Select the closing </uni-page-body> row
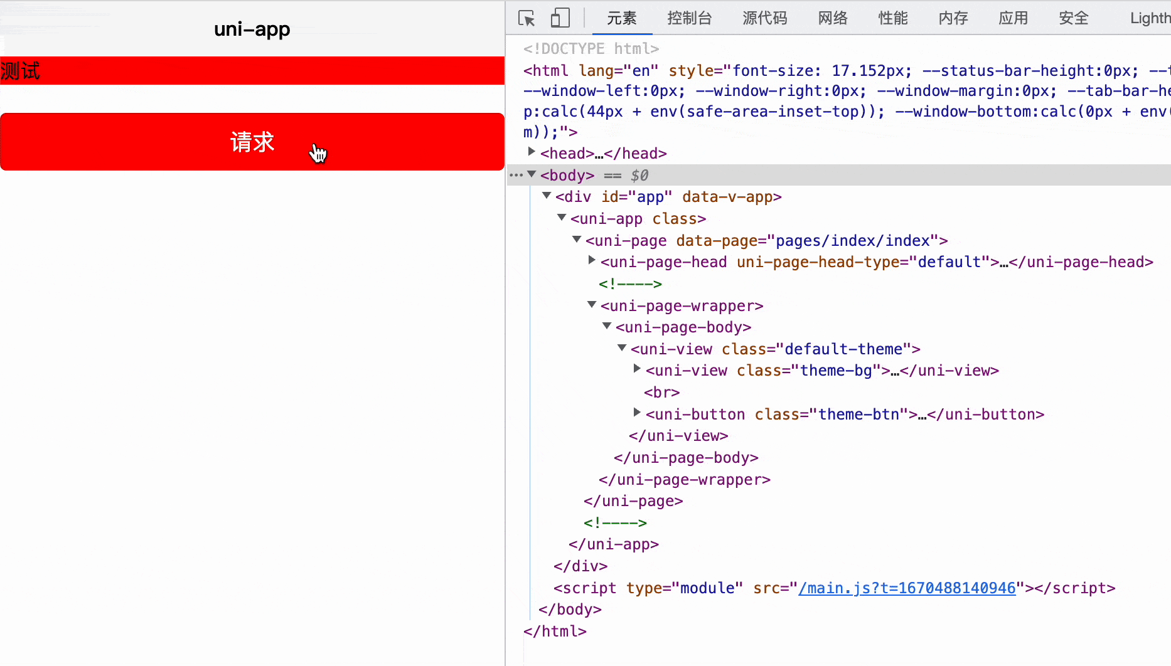This screenshot has width=1171, height=666. tap(686, 458)
